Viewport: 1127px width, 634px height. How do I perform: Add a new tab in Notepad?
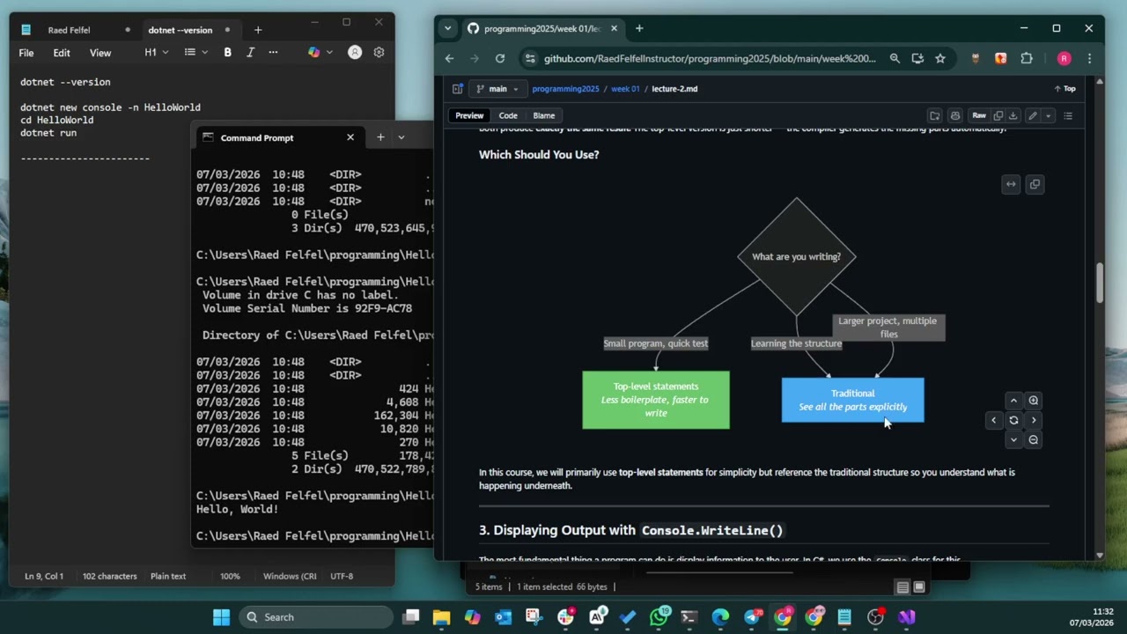coord(258,30)
